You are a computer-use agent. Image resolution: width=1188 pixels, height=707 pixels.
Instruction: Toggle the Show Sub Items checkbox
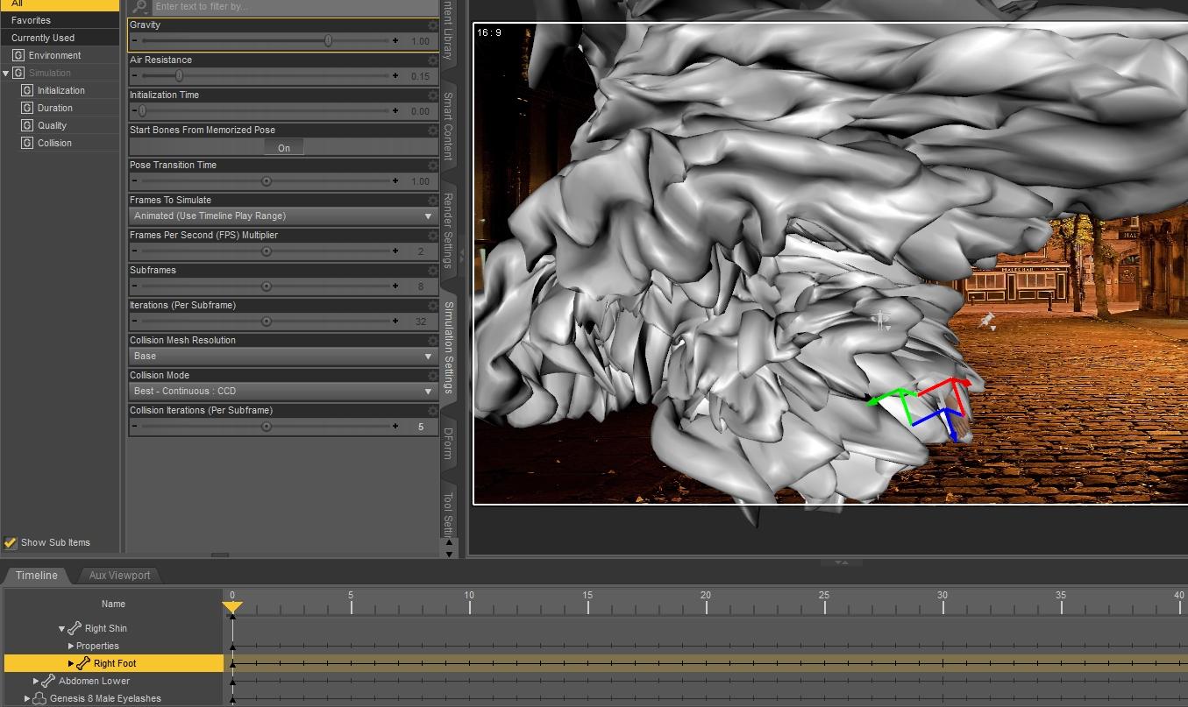(11, 542)
